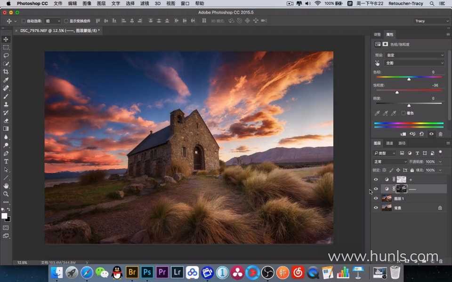This screenshot has width=452, height=282.
Task: Select the Brush tool
Action: tap(6, 96)
